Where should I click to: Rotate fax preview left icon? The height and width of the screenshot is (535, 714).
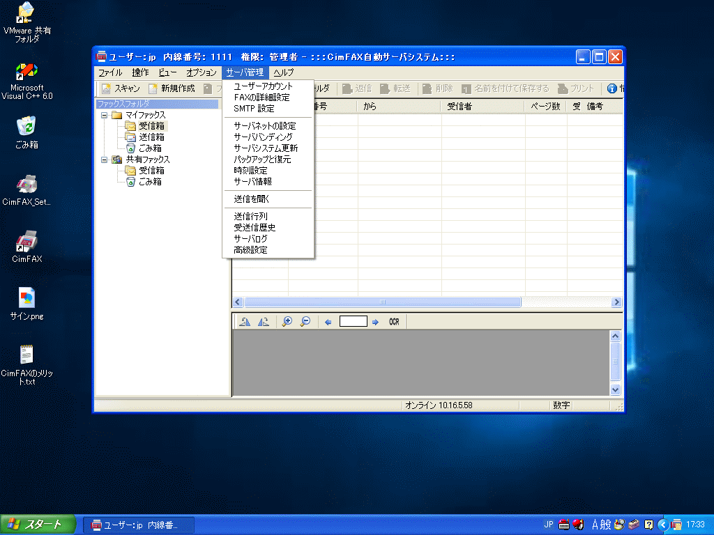point(245,322)
